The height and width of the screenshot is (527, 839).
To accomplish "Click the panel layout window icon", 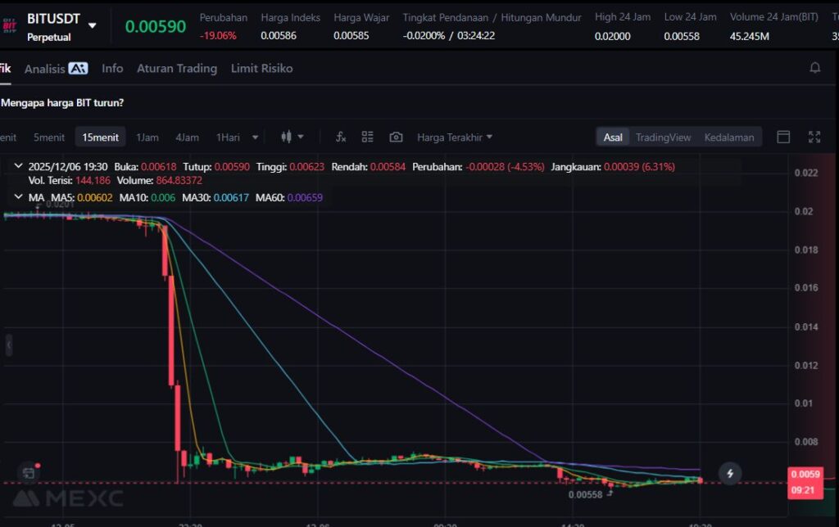I will click(783, 137).
